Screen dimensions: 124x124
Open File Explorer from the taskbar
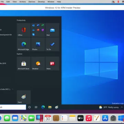click(x=50, y=107)
